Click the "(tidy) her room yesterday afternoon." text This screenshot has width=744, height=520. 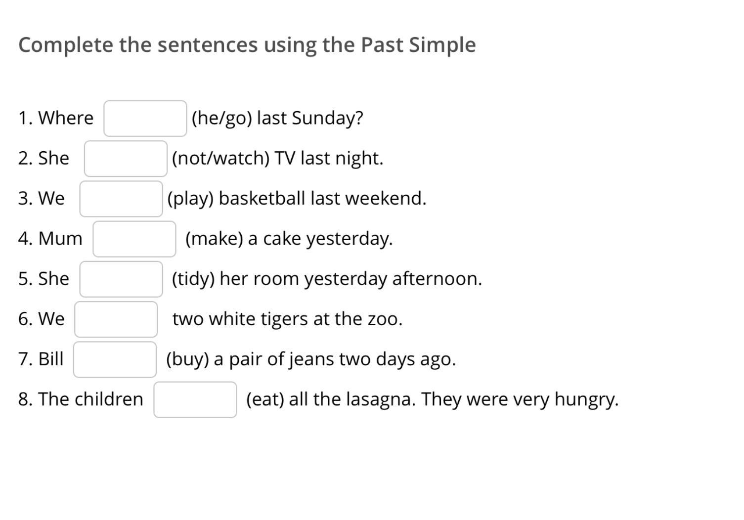327,279
